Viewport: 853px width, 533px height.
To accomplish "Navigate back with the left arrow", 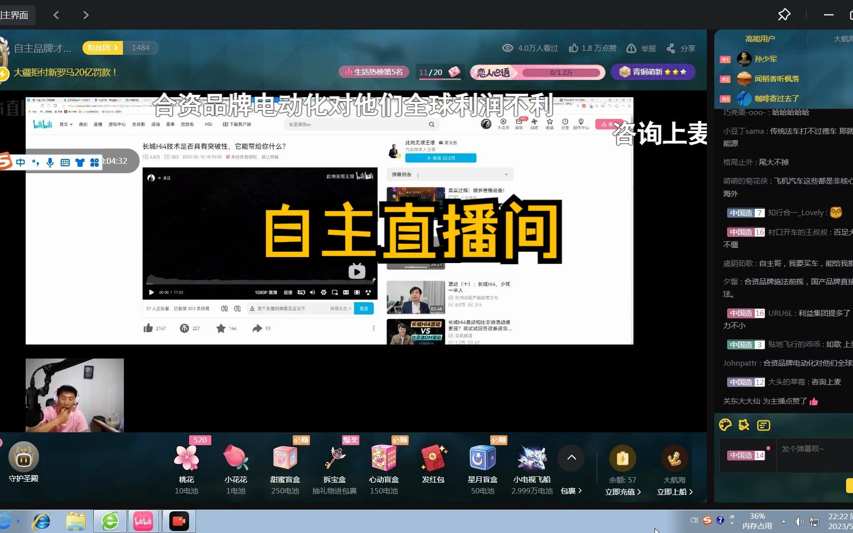I will pyautogui.click(x=56, y=15).
